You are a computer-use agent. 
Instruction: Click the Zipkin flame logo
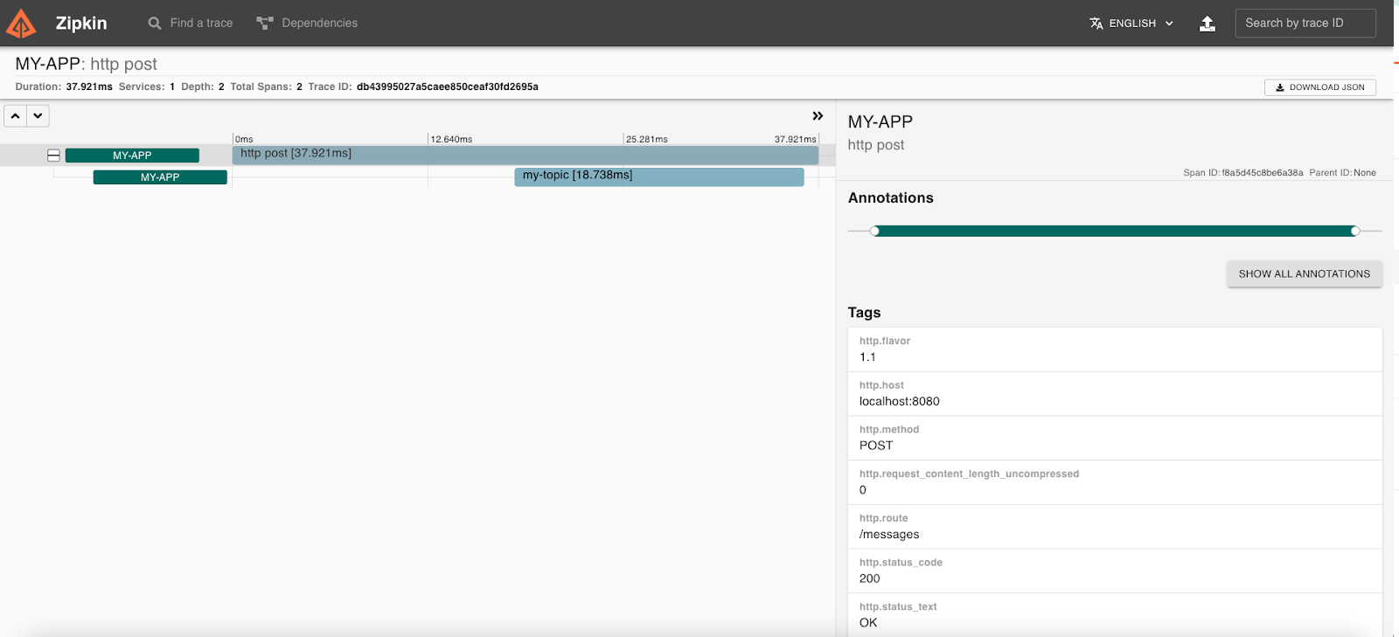[x=21, y=24]
